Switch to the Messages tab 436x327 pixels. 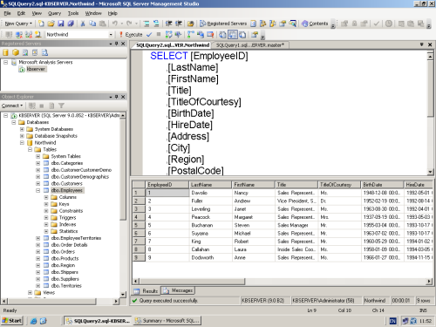(178, 290)
